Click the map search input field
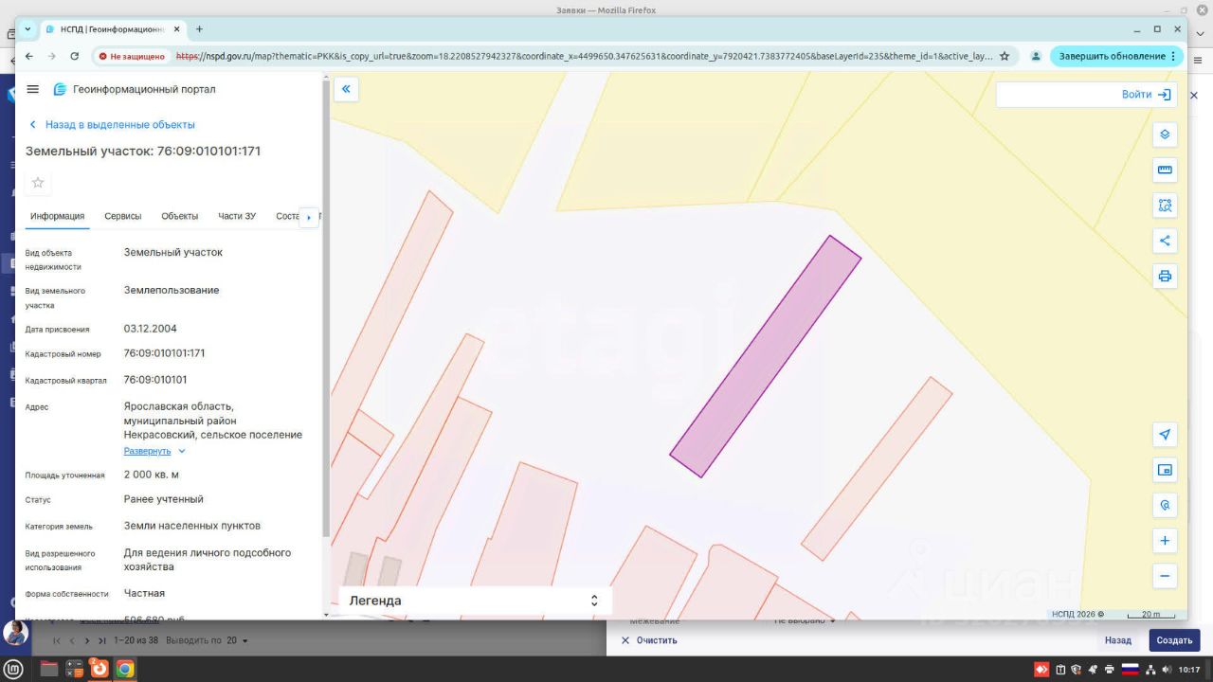This screenshot has width=1213, height=682. click(x=1054, y=95)
